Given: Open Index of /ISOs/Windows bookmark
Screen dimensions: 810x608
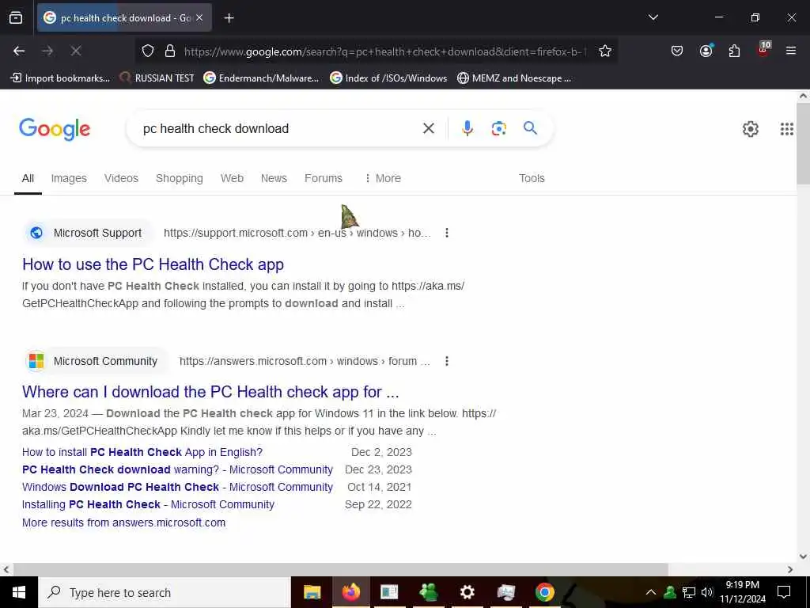Looking at the screenshot, I should point(388,78).
